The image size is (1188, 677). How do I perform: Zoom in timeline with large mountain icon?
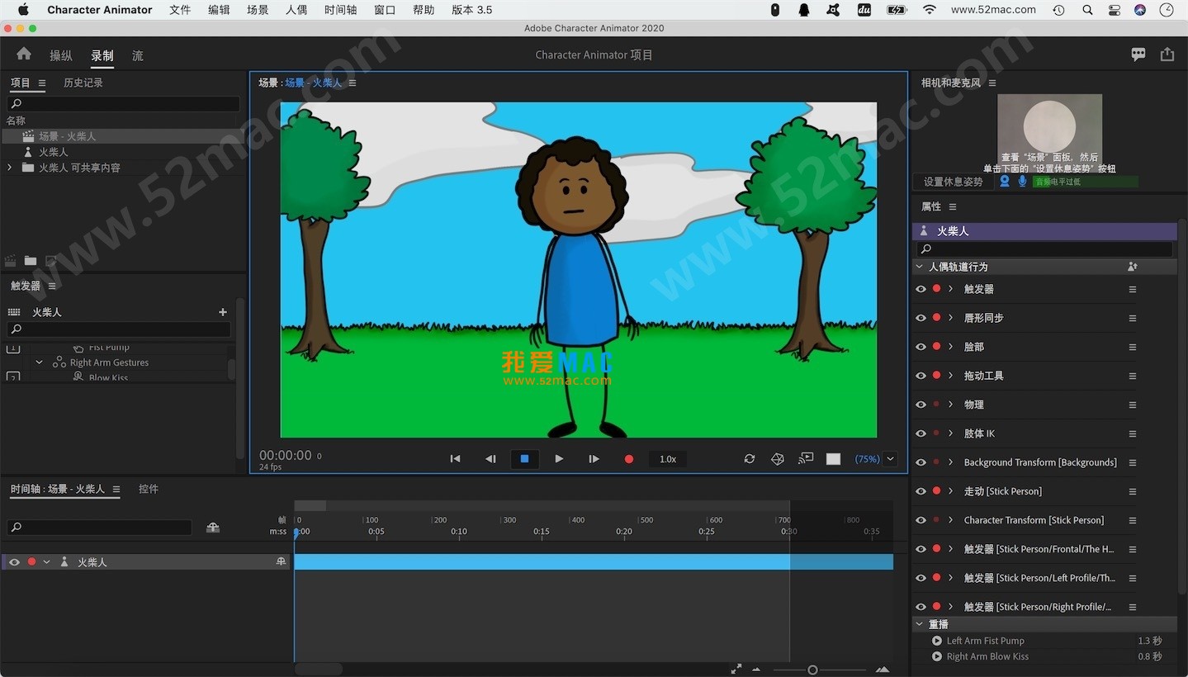point(883,670)
